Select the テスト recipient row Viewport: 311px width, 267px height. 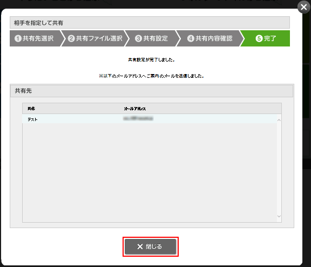click(x=150, y=119)
